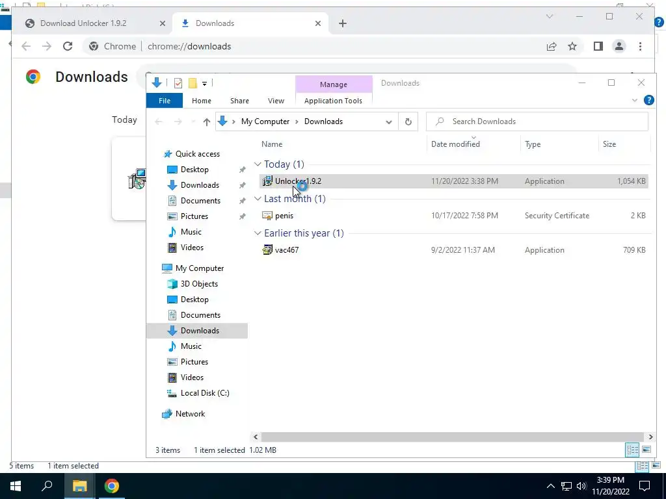Switch to Details view layout icon
The height and width of the screenshot is (499, 666).
pyautogui.click(x=632, y=450)
